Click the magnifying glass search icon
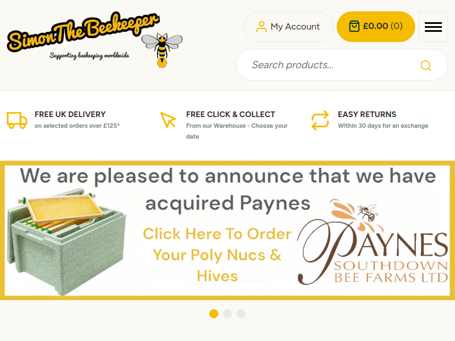Screen dimensions: 455x341 pyautogui.click(x=425, y=65)
